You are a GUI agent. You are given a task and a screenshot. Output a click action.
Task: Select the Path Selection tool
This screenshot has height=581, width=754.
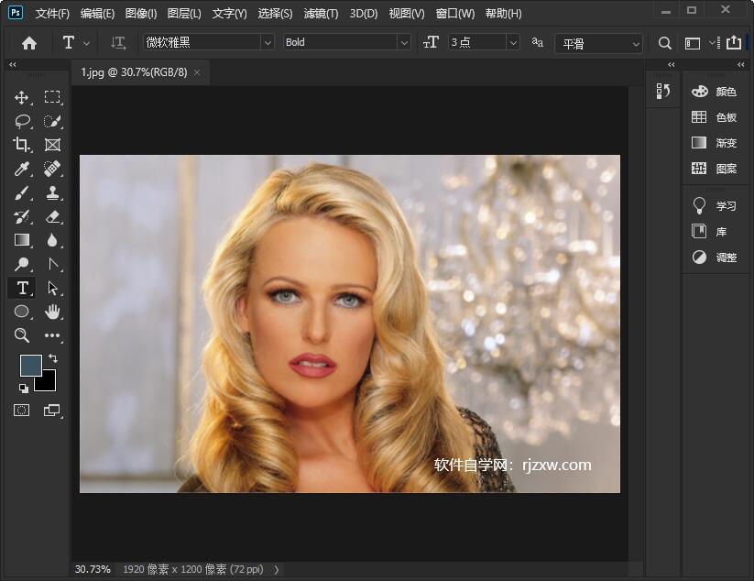pos(52,288)
